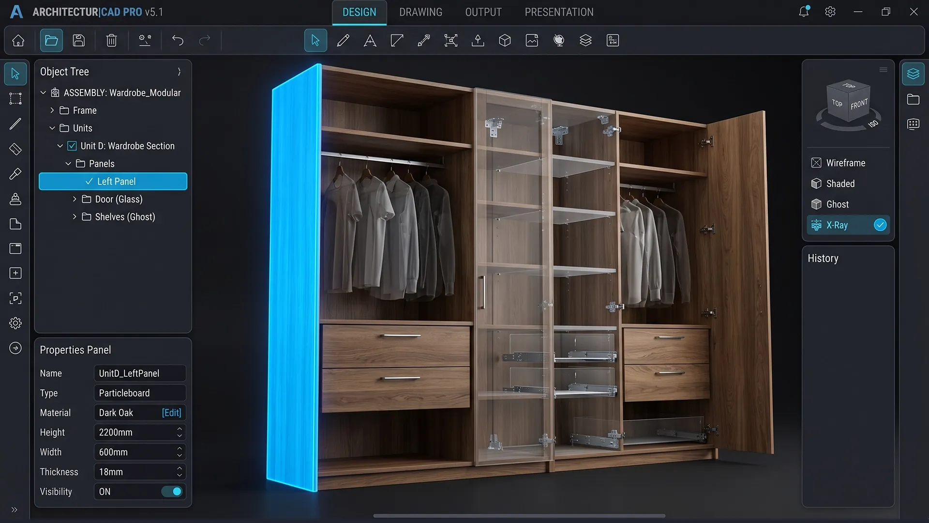Open the settings gear in left sidebar
Image resolution: width=929 pixels, height=523 pixels.
coord(15,323)
